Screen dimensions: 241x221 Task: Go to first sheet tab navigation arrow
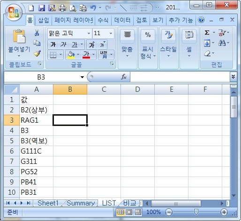tap(8, 203)
